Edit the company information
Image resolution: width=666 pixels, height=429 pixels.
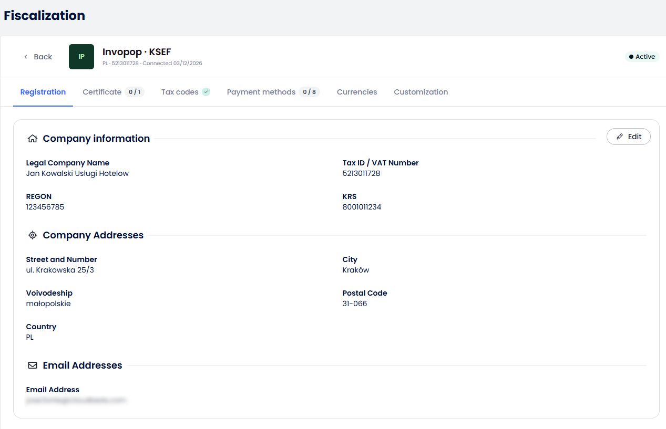pyautogui.click(x=629, y=137)
